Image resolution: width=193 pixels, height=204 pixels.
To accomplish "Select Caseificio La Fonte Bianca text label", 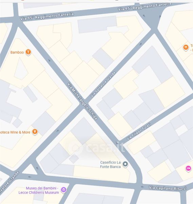I will tap(111, 165).
